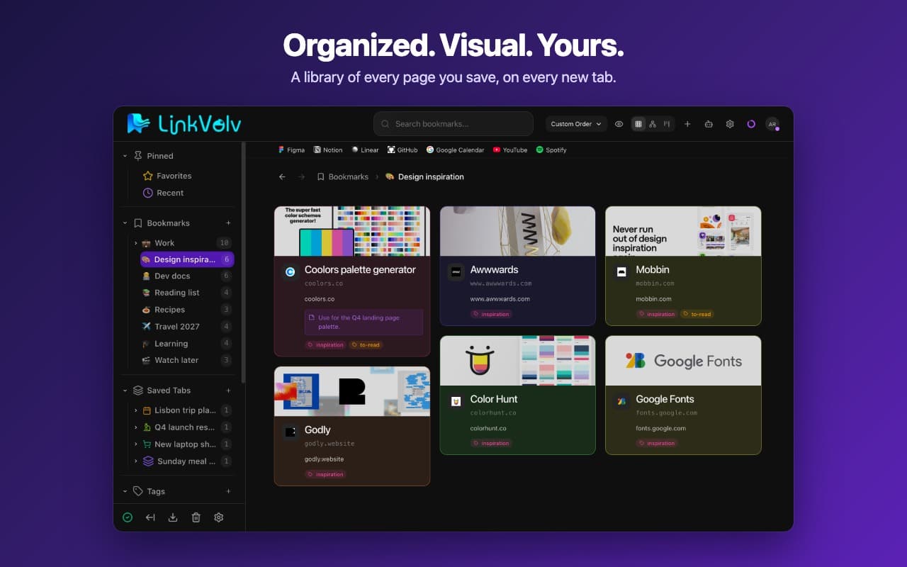This screenshot has width=907, height=567.
Task: Open the Custom Order sort dropdown
Action: pyautogui.click(x=576, y=124)
